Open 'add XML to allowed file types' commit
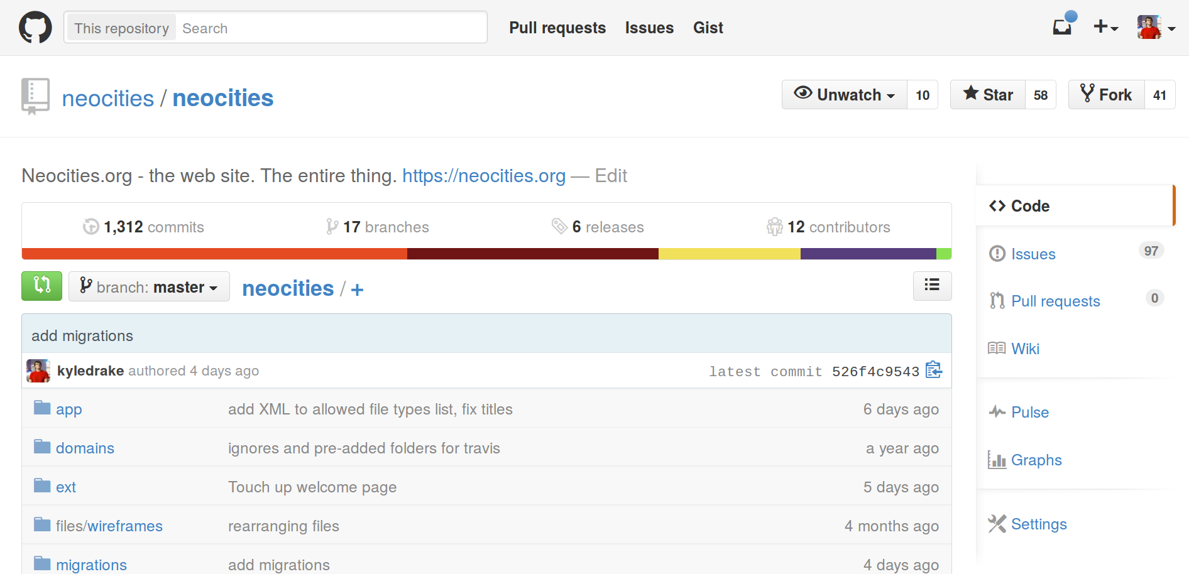 click(370, 409)
